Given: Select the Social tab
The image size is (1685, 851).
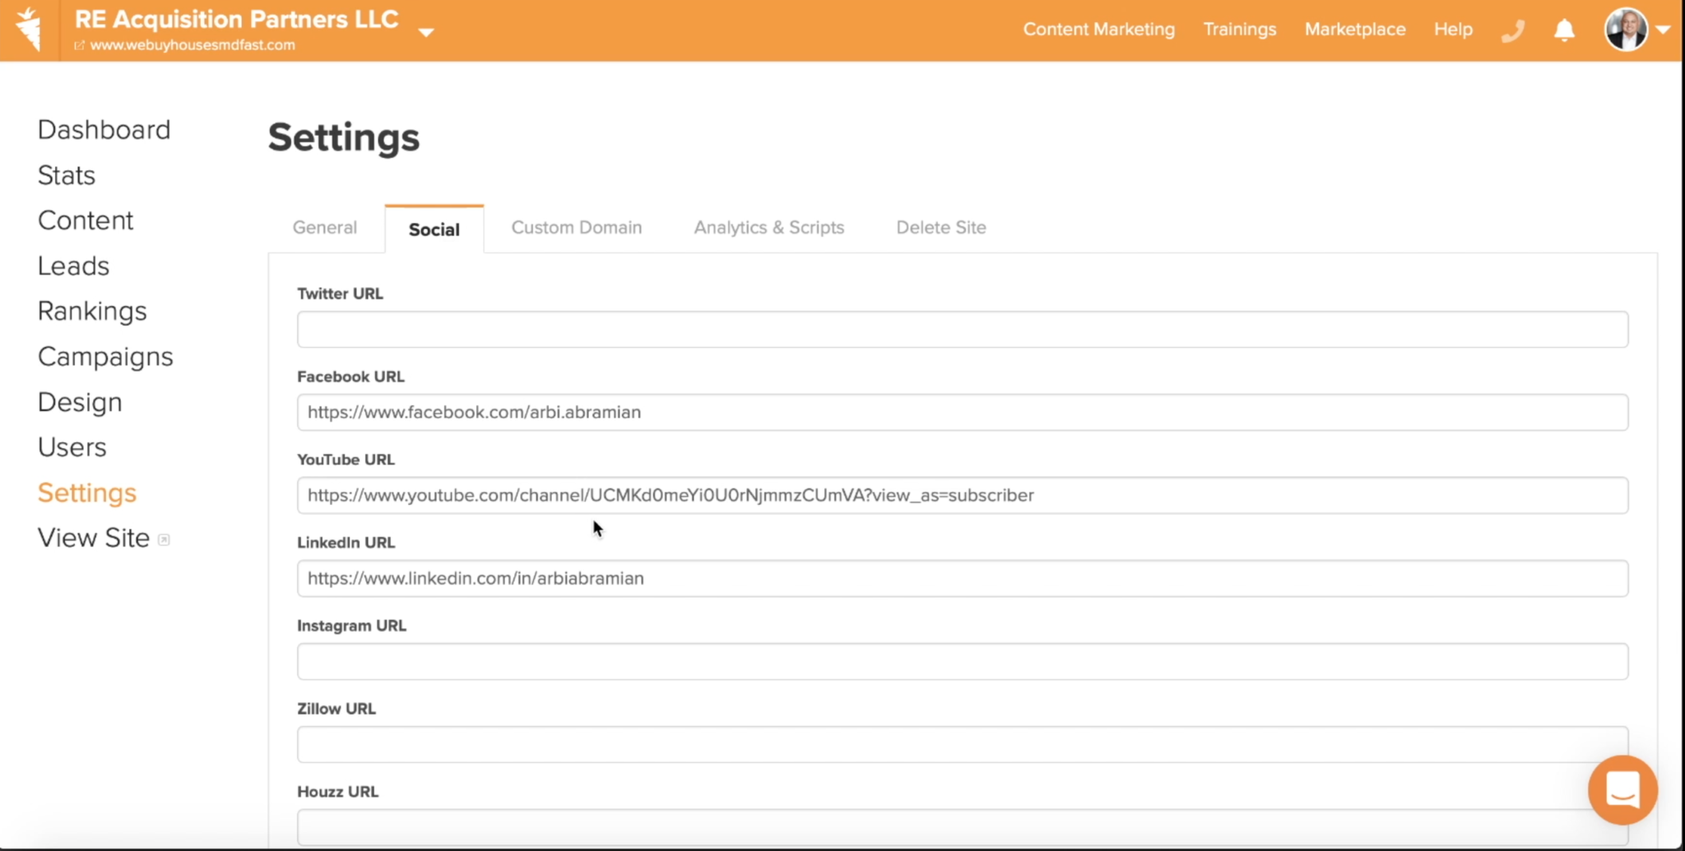Looking at the screenshot, I should pyautogui.click(x=434, y=229).
